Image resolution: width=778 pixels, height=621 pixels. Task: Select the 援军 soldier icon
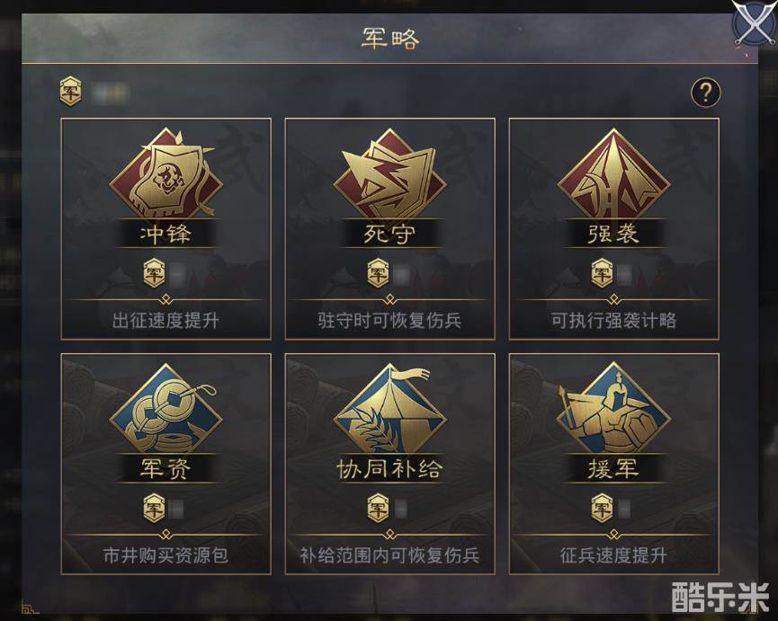pos(614,408)
